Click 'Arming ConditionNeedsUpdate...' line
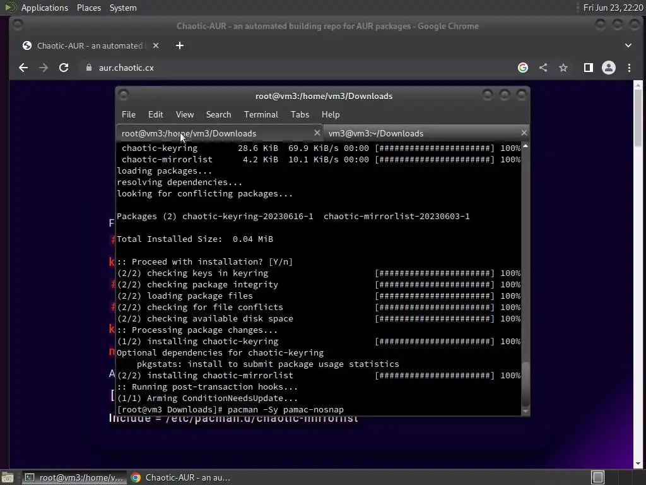Image resolution: width=646 pixels, height=485 pixels. (x=207, y=398)
